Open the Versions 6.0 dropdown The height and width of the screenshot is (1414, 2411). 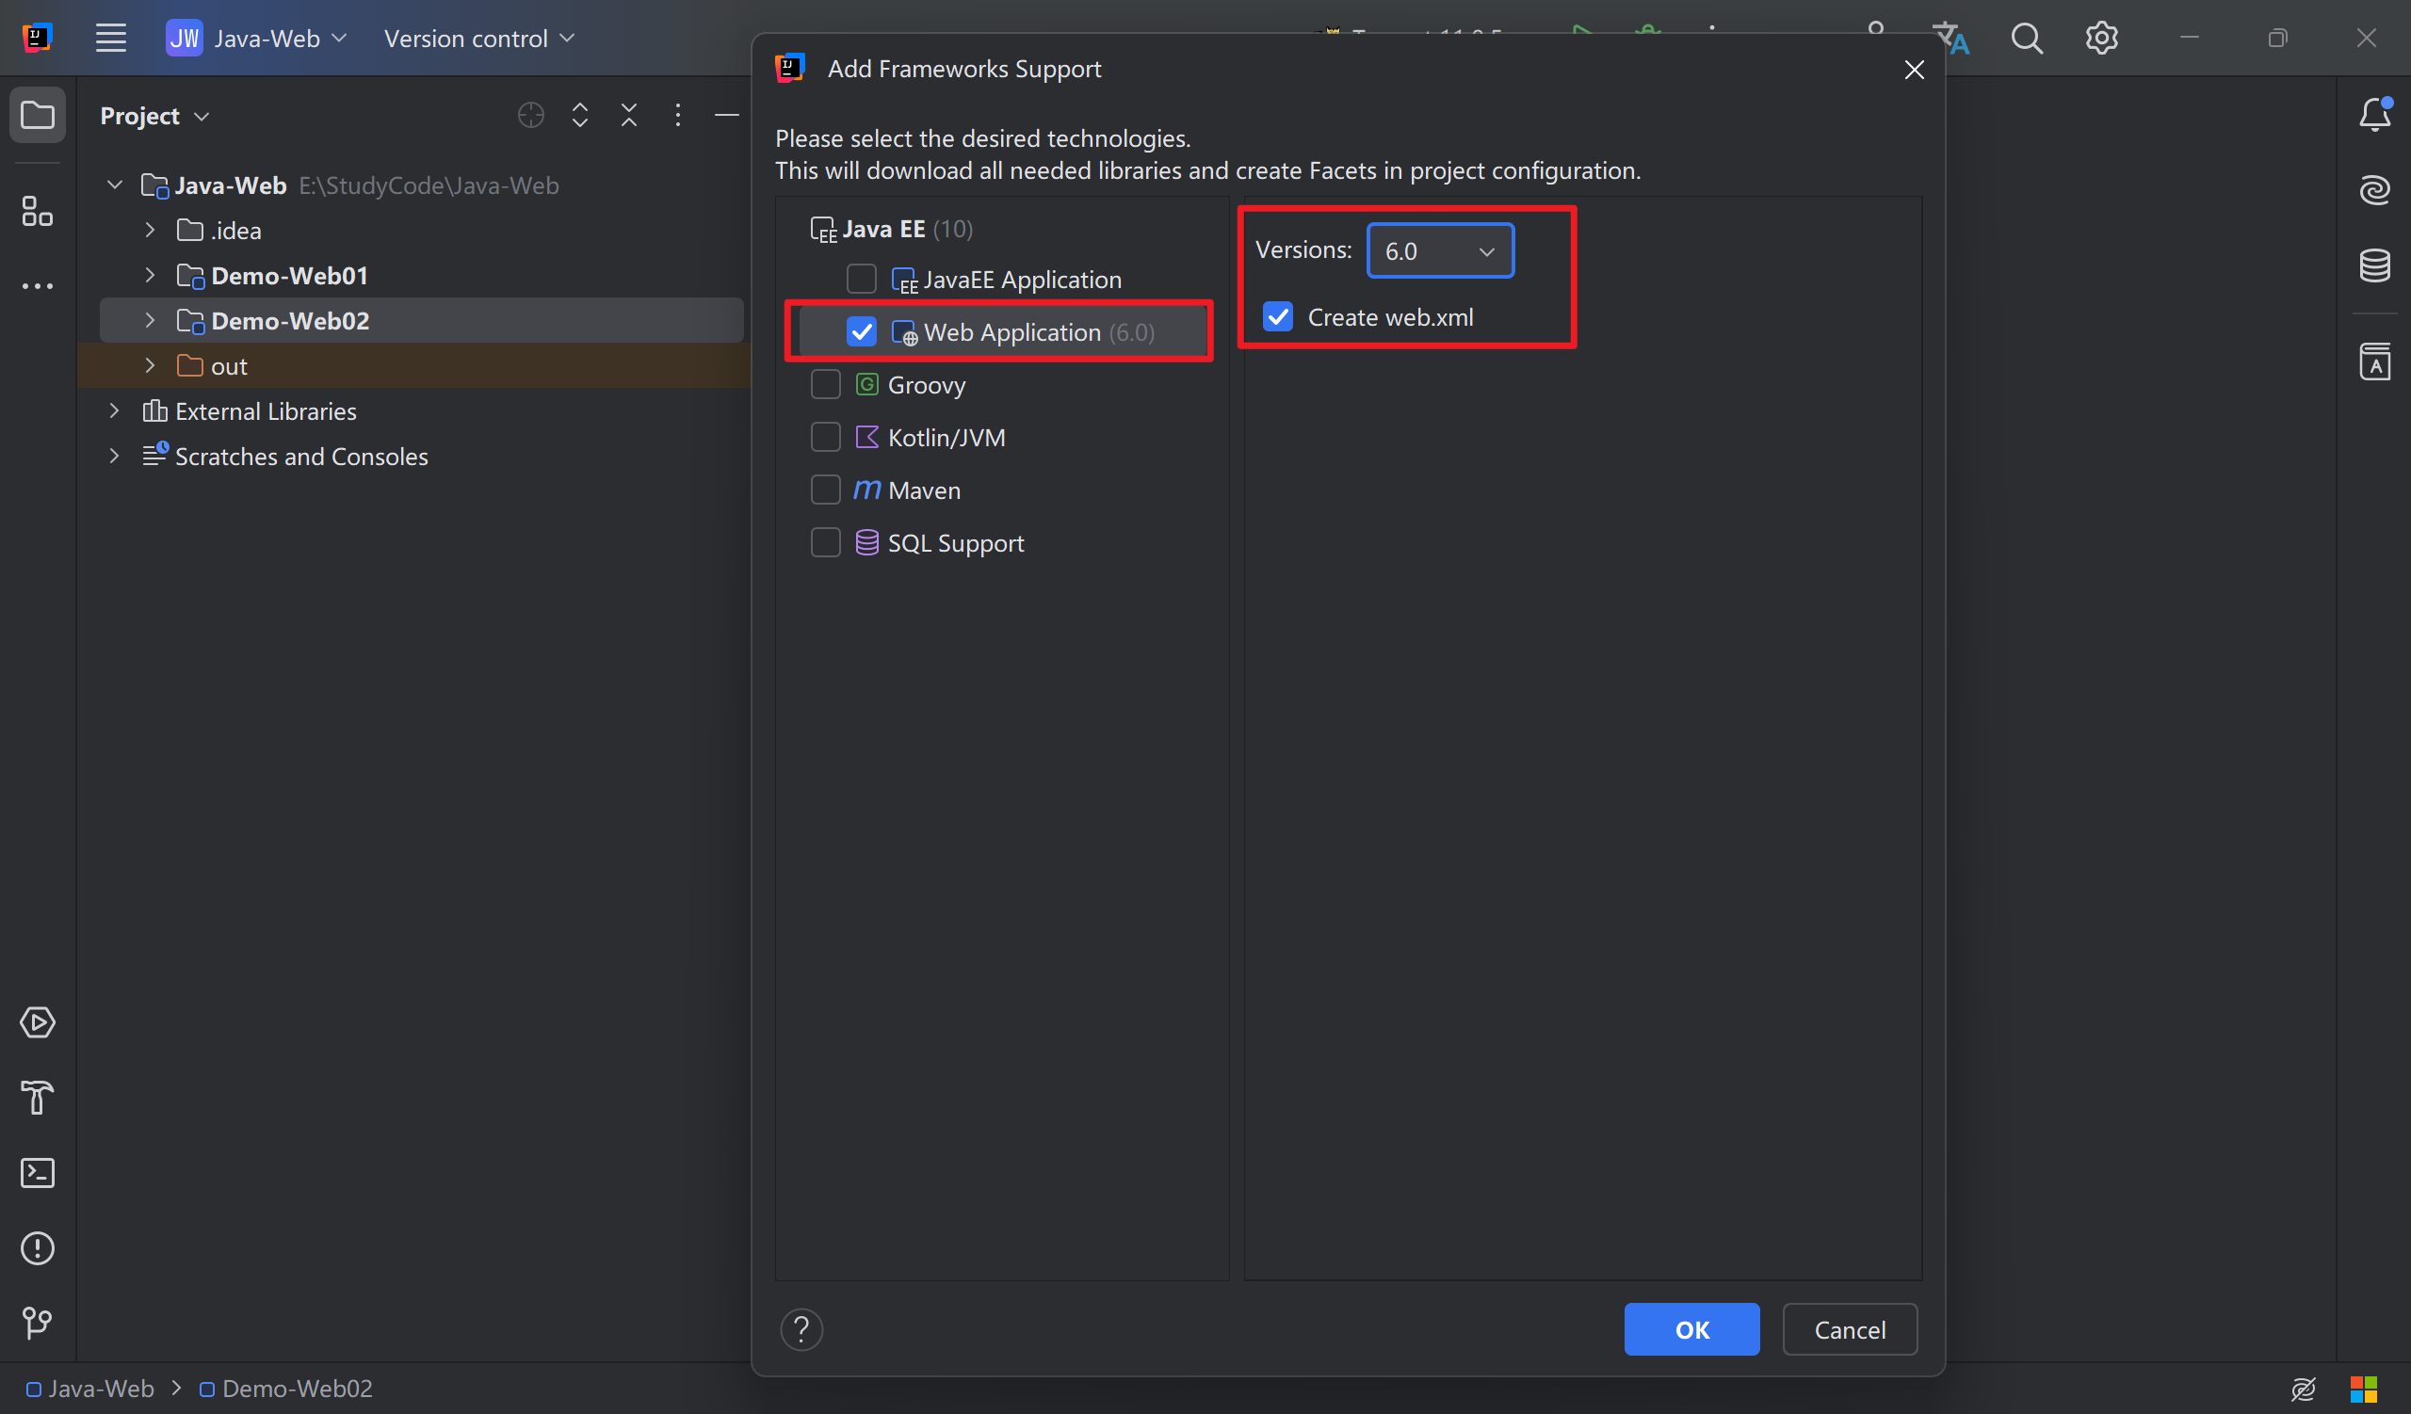point(1440,250)
